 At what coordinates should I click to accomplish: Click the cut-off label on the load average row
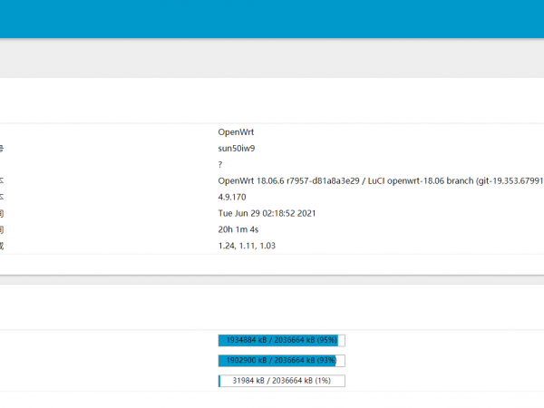[x=2, y=246]
